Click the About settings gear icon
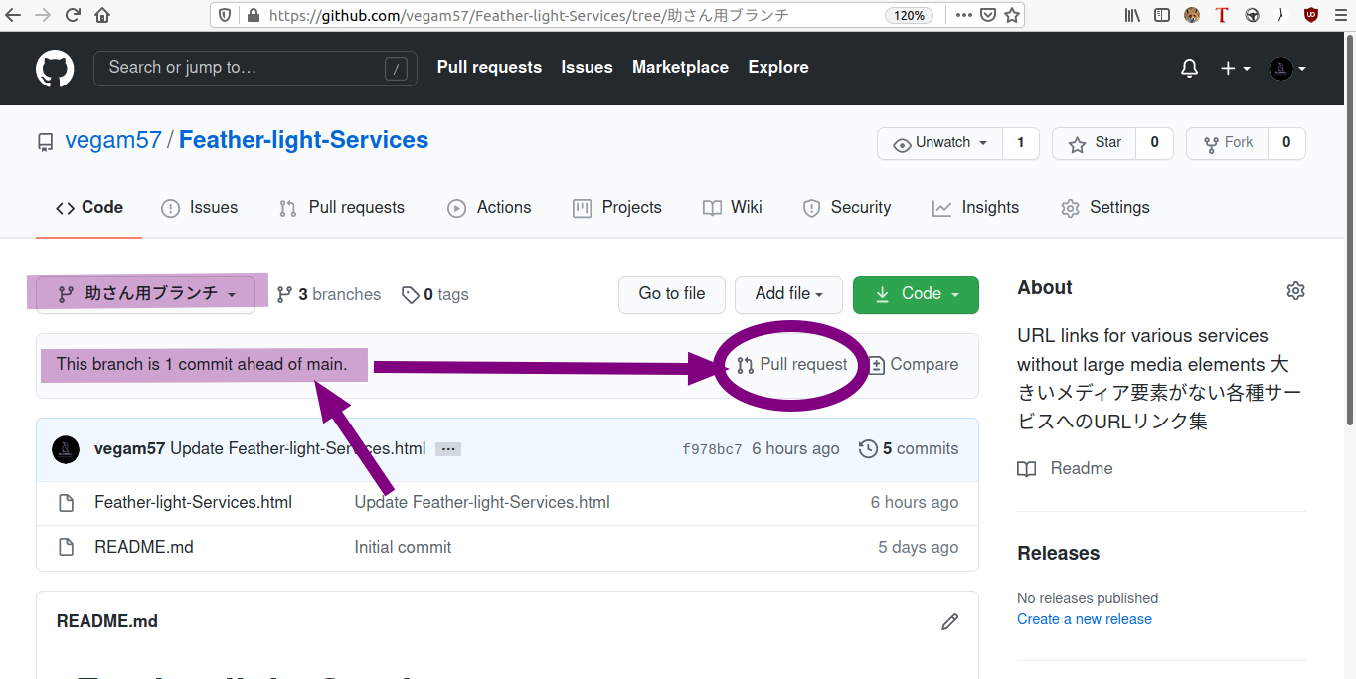This screenshot has height=679, width=1356. [x=1295, y=290]
